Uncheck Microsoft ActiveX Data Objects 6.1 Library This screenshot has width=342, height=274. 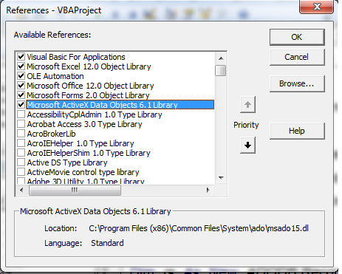click(21, 105)
